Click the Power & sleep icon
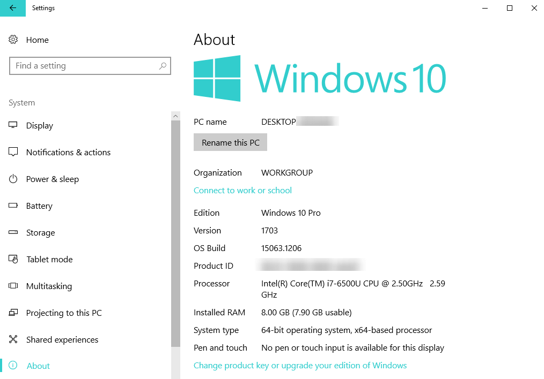Screen dimensions: 544x379 13,179
